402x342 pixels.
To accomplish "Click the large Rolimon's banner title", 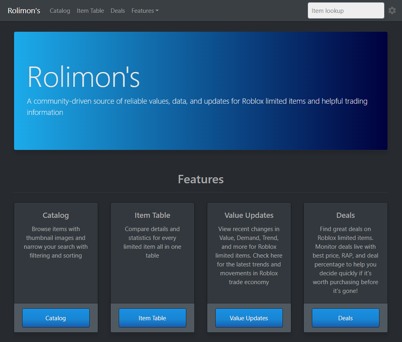I will (84, 77).
